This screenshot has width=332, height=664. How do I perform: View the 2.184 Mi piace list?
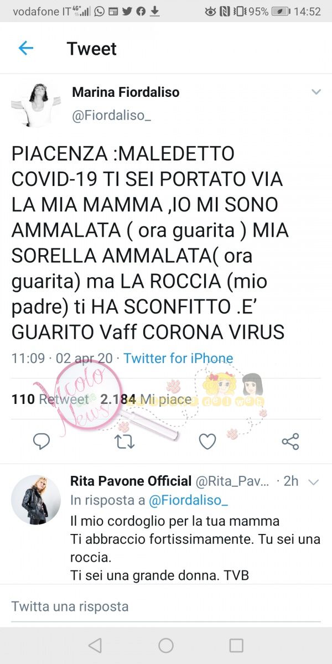point(146,399)
